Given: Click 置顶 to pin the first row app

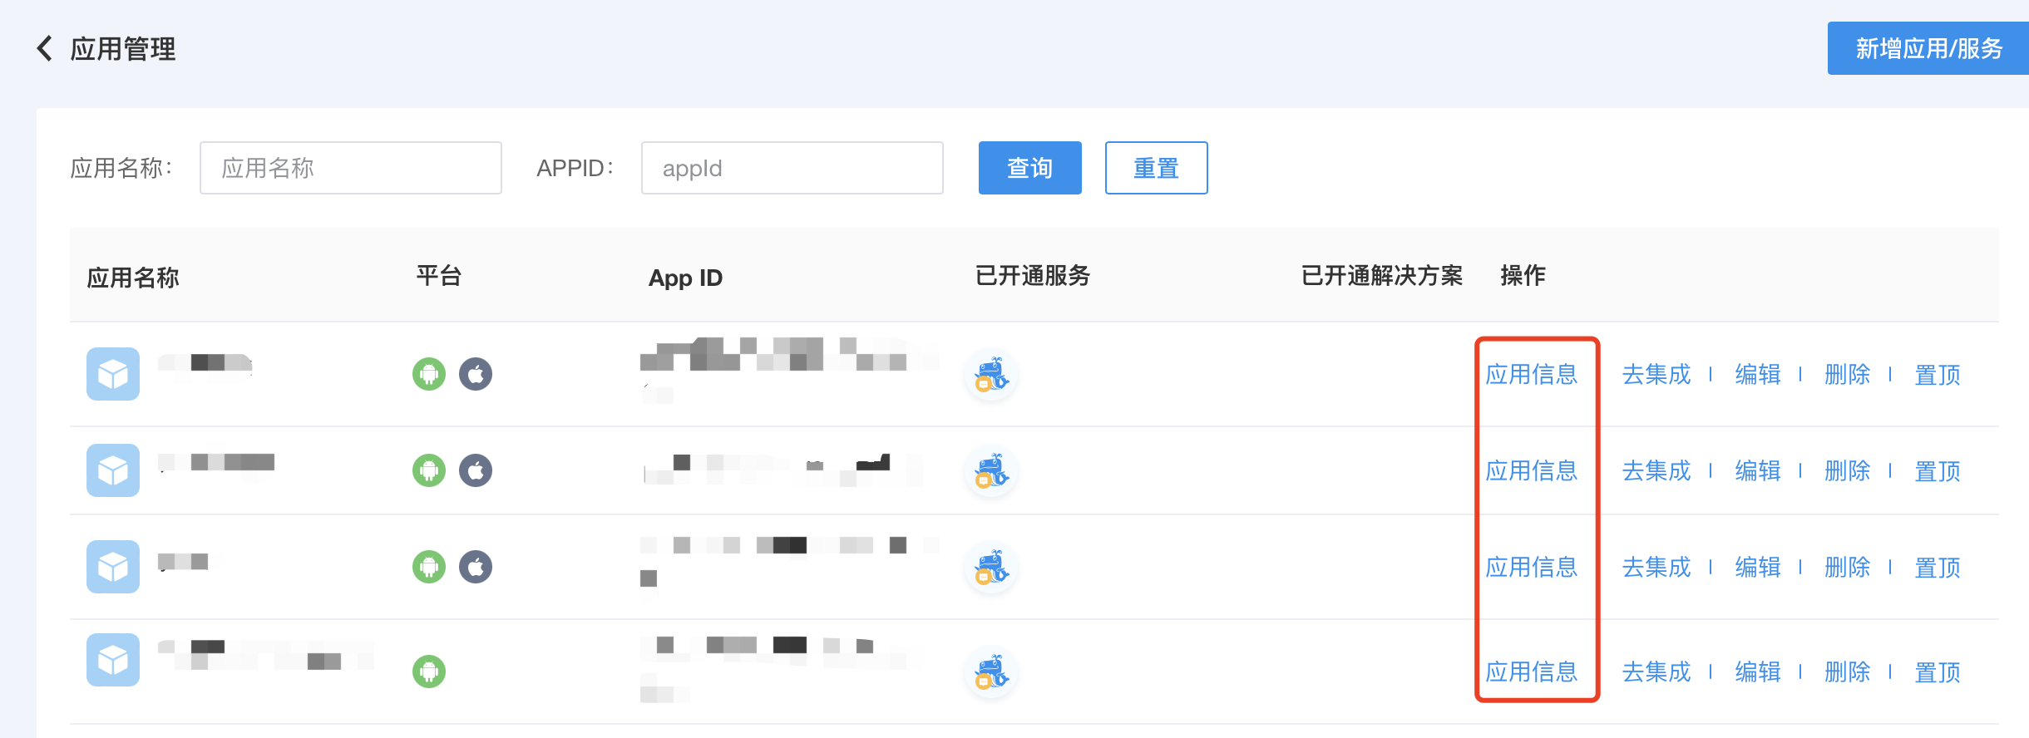Looking at the screenshot, I should (1938, 375).
